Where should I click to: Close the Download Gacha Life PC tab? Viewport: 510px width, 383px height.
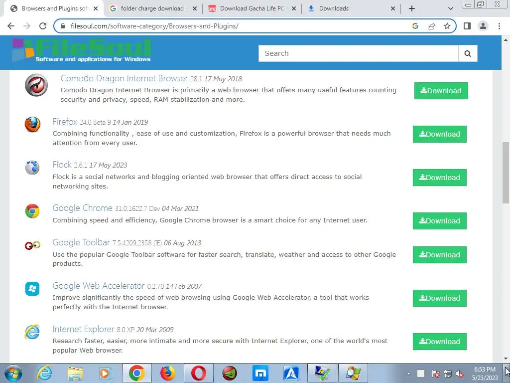(294, 9)
